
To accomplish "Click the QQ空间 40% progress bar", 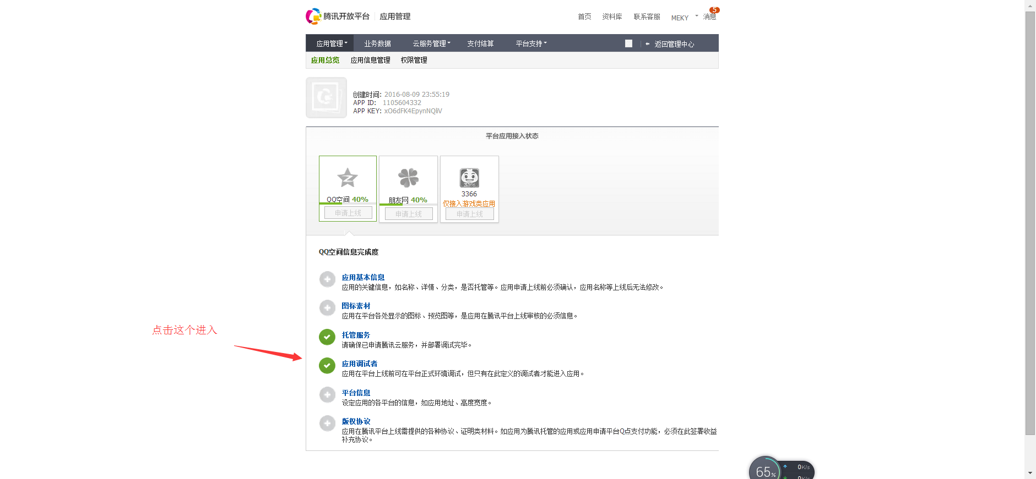I will [348, 204].
